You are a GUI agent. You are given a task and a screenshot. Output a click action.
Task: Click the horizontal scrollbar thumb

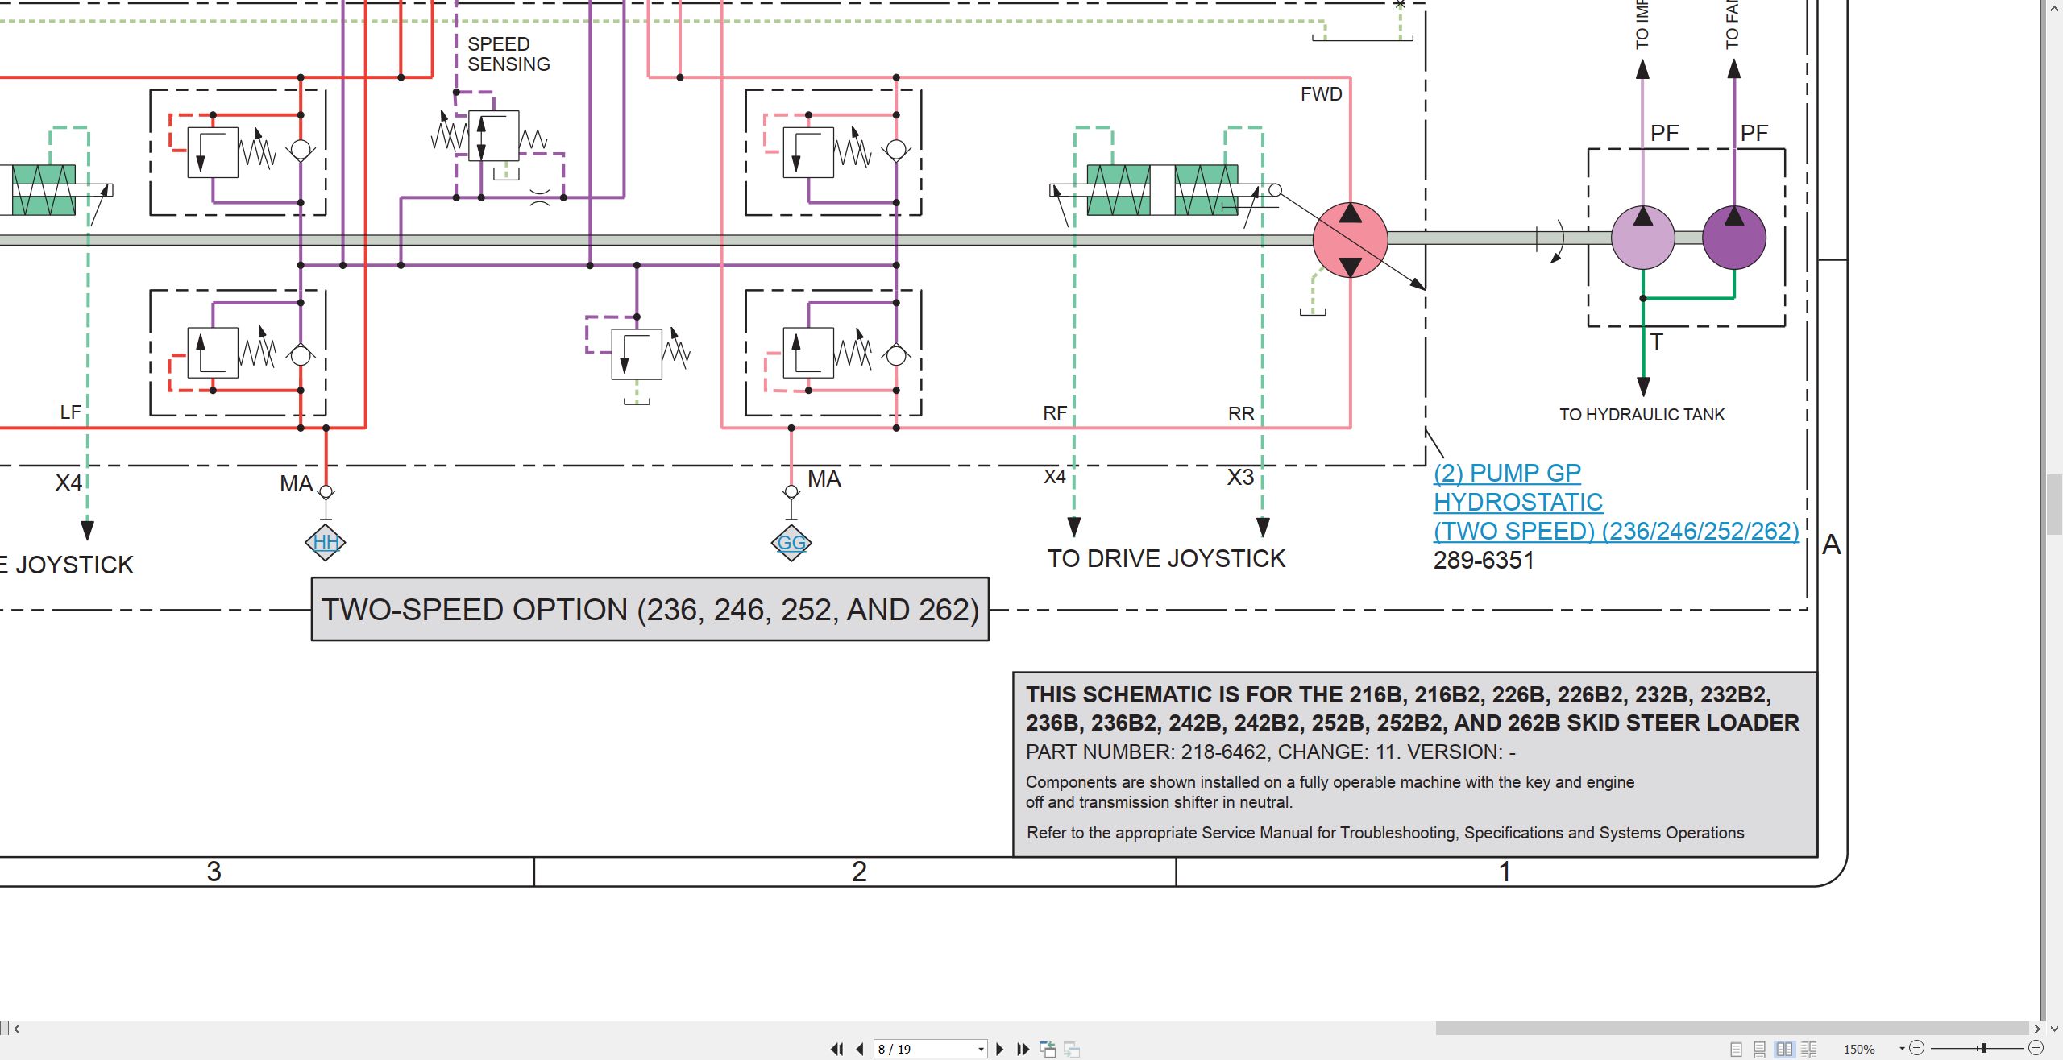pyautogui.click(x=1732, y=1029)
